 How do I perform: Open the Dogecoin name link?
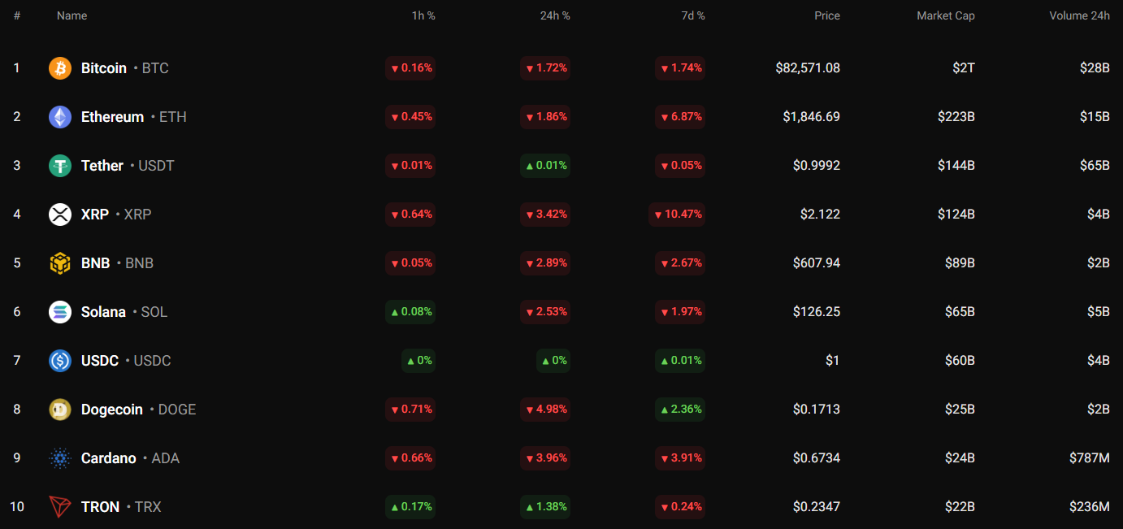pos(112,410)
